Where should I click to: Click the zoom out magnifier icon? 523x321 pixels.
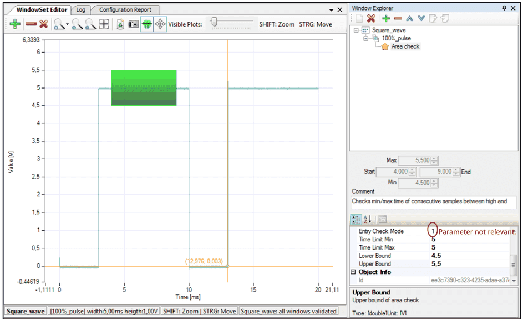coord(90,24)
